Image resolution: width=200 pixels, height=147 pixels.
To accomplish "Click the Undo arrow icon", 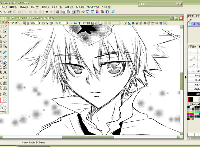I will click(47, 12).
